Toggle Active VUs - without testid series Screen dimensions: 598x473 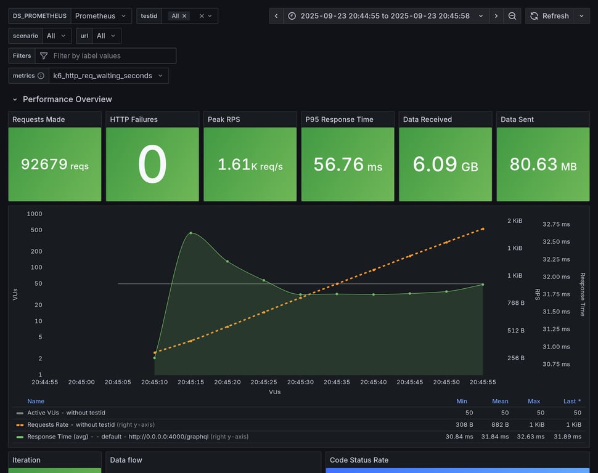point(67,413)
